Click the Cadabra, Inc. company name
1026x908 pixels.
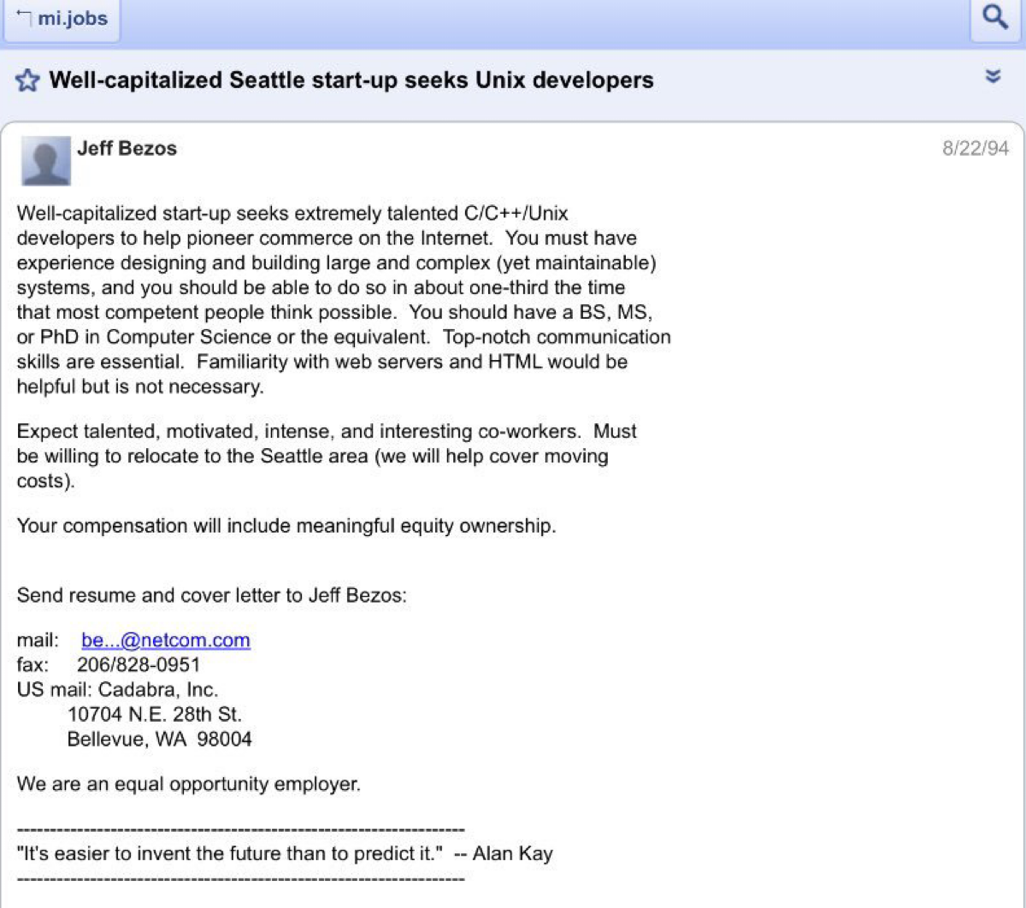tap(158, 690)
